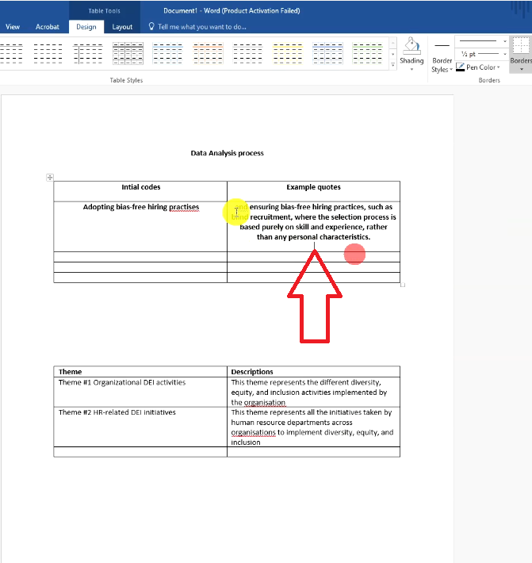532x563 pixels.
Task: Click the Tell me what you want to do box
Action: click(201, 27)
